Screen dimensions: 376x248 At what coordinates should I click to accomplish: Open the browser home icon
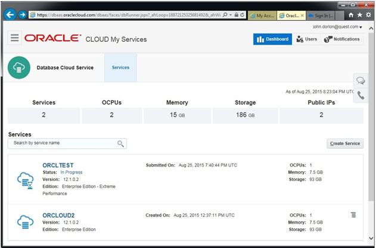click(x=351, y=15)
